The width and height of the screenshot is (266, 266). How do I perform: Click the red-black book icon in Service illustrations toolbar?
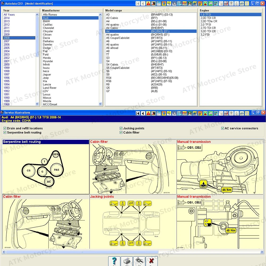153,113
